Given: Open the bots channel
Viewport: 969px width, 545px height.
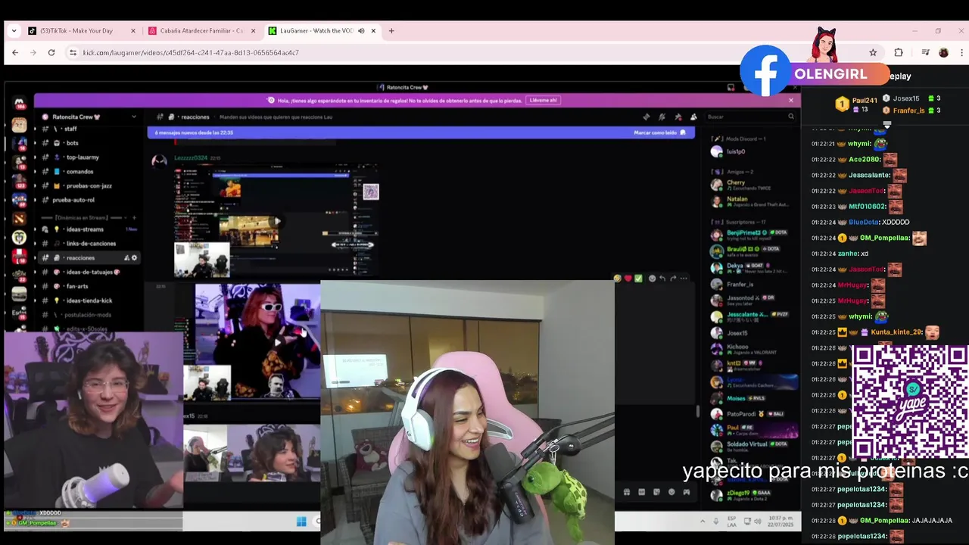Looking at the screenshot, I should tap(72, 142).
